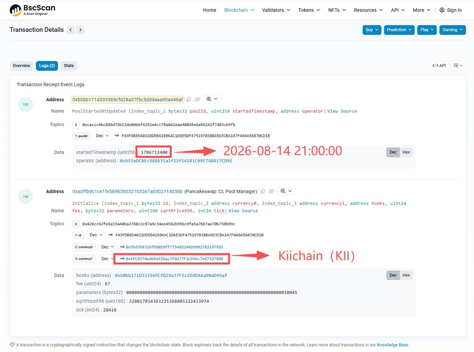474x352 pixels.
Task: Open operator address 0xb55eDCBEc988931a1f25f541B1C09F7AB817CD9E
Action: point(176,161)
